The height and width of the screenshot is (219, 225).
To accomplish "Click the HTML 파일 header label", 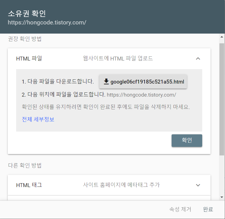I will click(x=29, y=59).
